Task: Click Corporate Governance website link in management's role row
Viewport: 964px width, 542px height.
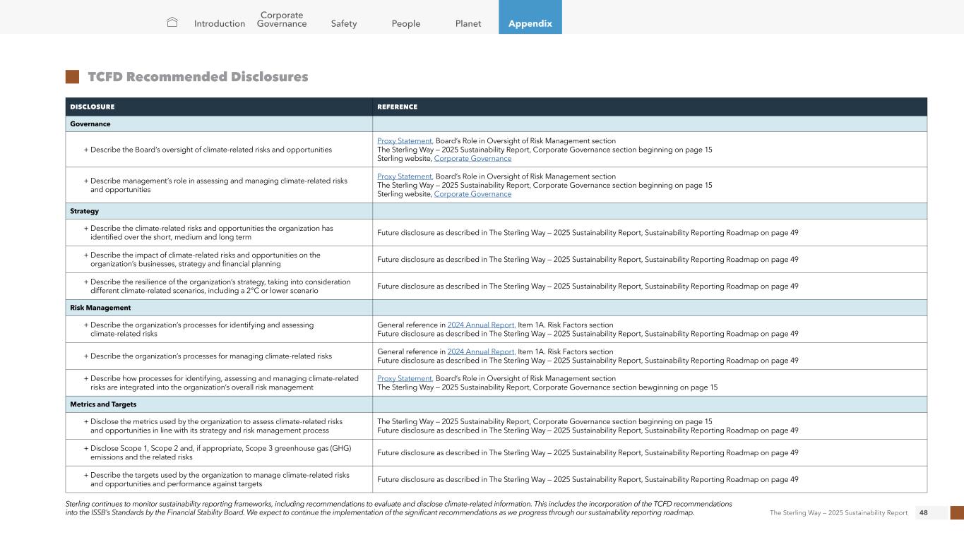Action: click(x=472, y=194)
